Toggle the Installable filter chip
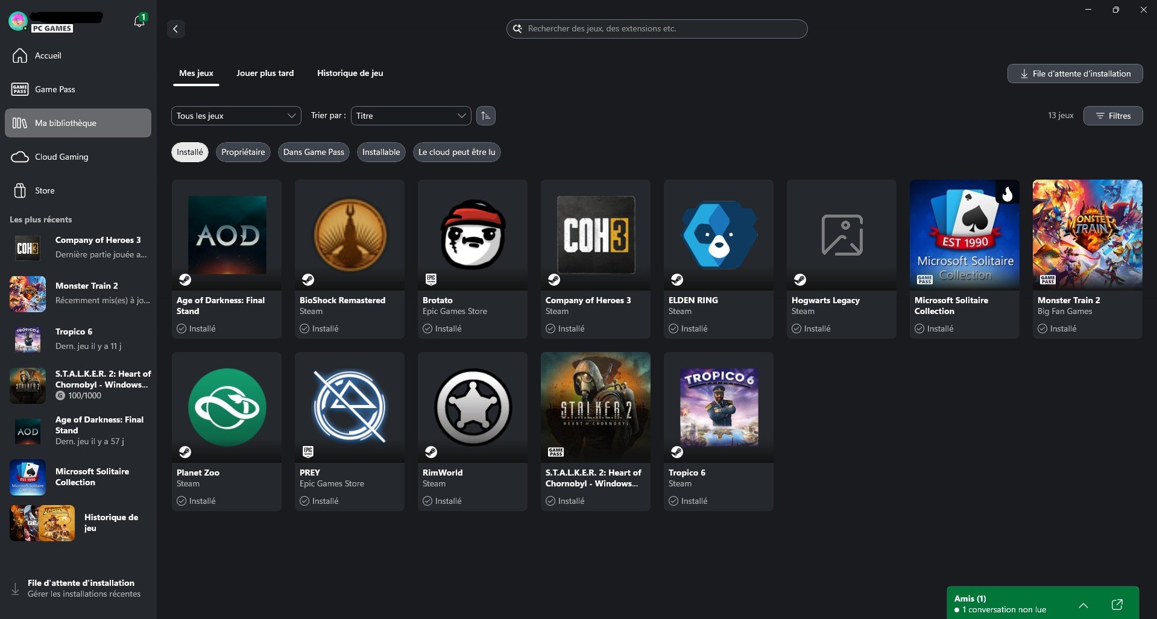The image size is (1157, 619). pyautogui.click(x=381, y=152)
